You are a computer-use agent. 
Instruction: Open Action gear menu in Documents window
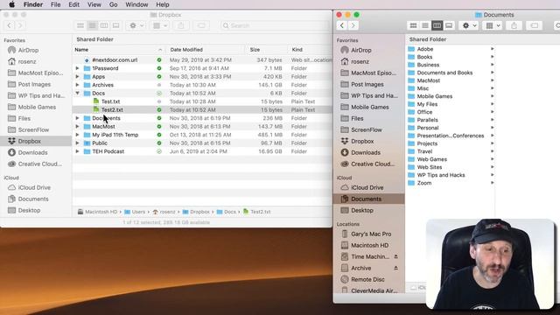click(469, 25)
